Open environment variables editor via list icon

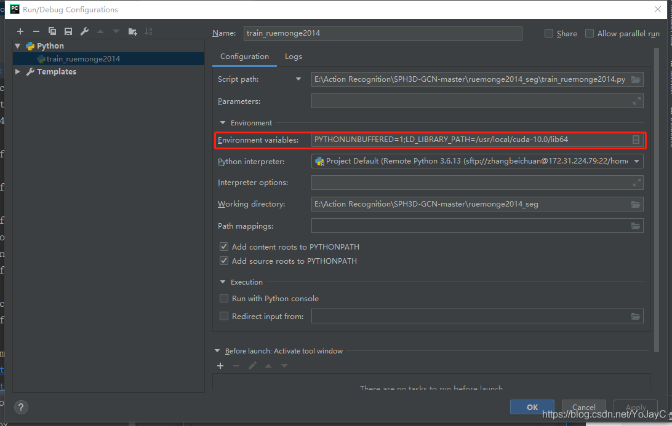pos(636,140)
